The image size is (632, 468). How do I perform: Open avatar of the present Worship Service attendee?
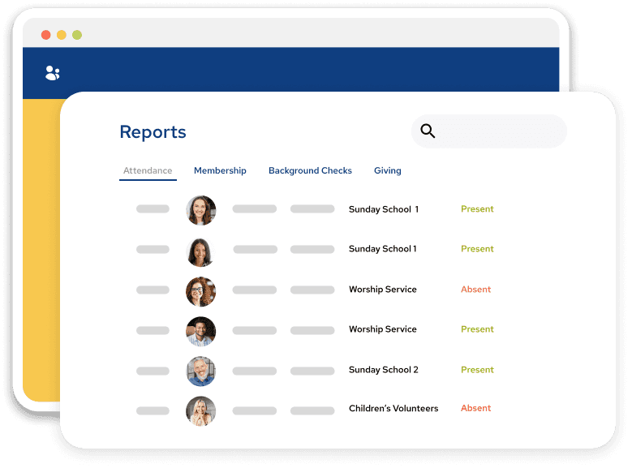tap(200, 332)
